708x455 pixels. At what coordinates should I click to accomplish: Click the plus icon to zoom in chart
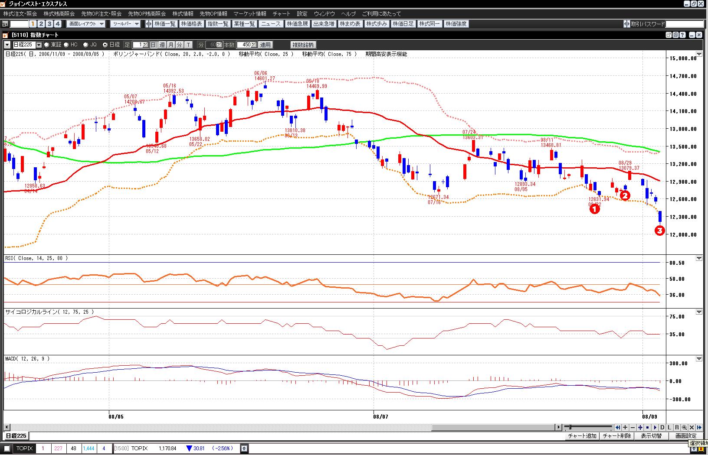coord(625,428)
